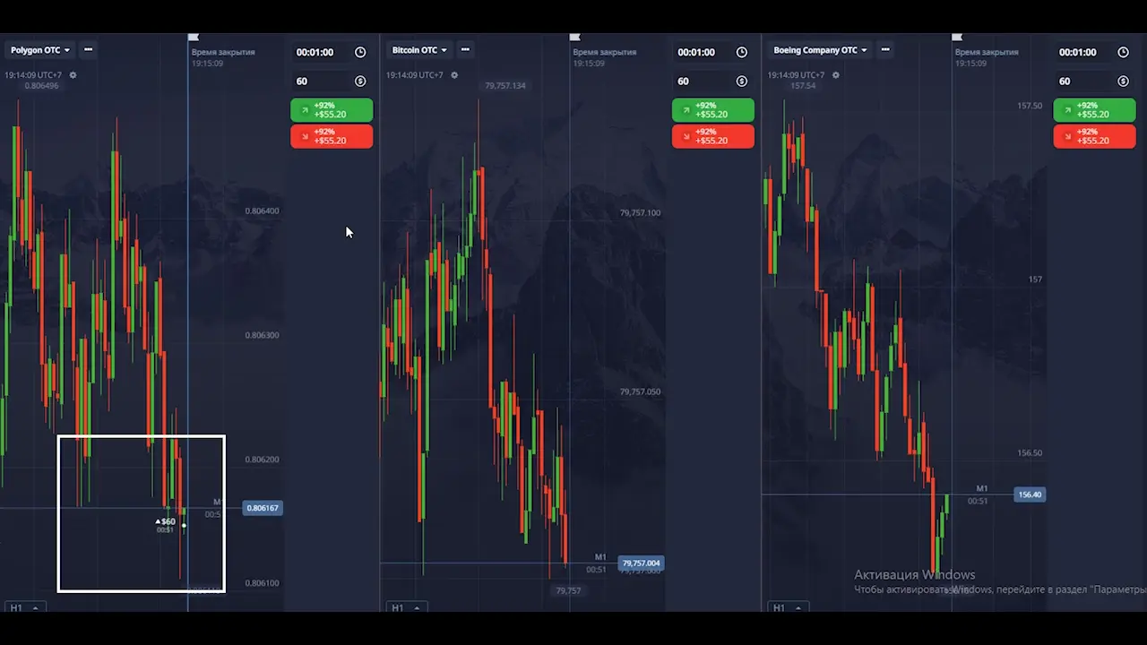Open chart settings gear on Boeing chart
Viewport: 1147px width, 645px height.
pyautogui.click(x=836, y=75)
